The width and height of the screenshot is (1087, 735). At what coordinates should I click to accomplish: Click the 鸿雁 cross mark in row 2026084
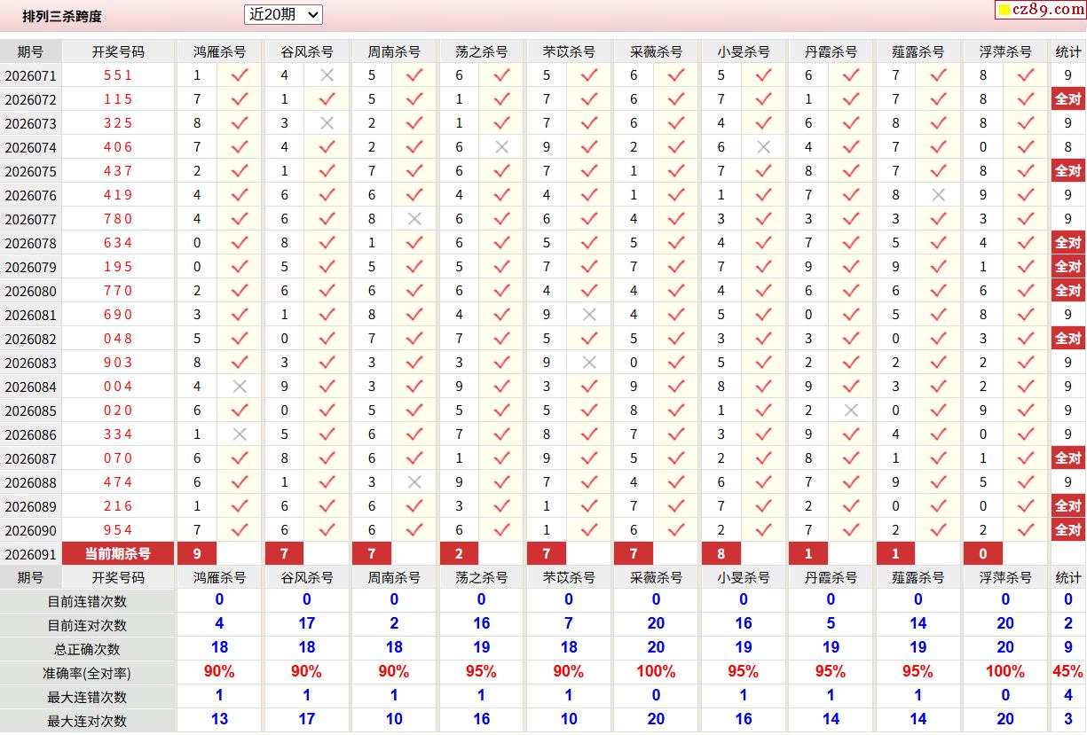pyautogui.click(x=239, y=387)
